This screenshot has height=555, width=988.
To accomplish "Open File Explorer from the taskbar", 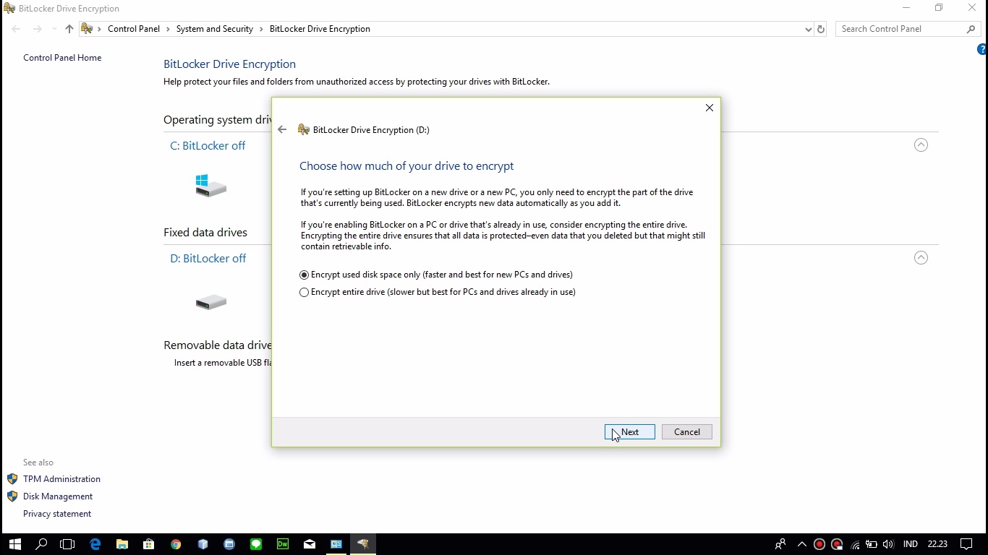I will coord(122,544).
